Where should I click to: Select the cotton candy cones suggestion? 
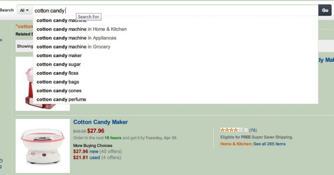coord(176,90)
